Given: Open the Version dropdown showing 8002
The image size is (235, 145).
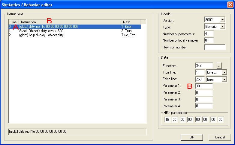Looking at the screenshot, I should 222,20.
